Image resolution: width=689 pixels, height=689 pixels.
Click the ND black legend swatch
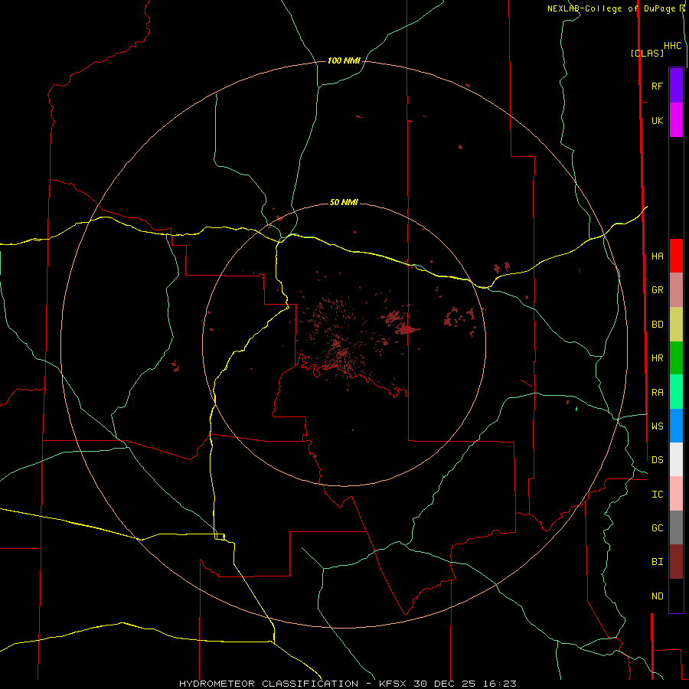point(676,596)
